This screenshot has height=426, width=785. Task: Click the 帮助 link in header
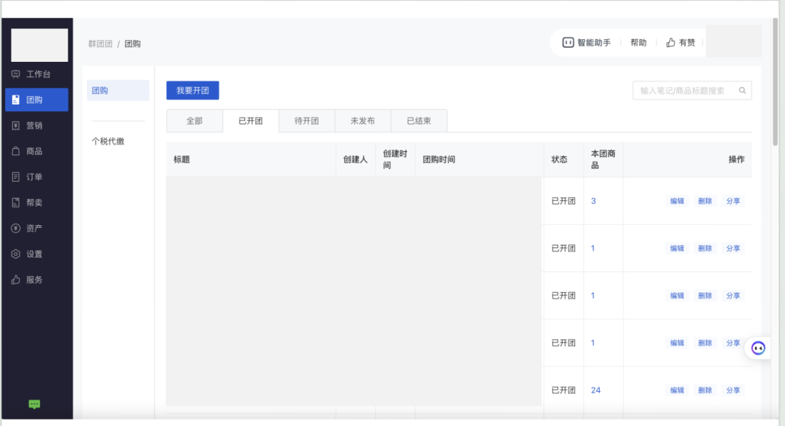click(638, 43)
